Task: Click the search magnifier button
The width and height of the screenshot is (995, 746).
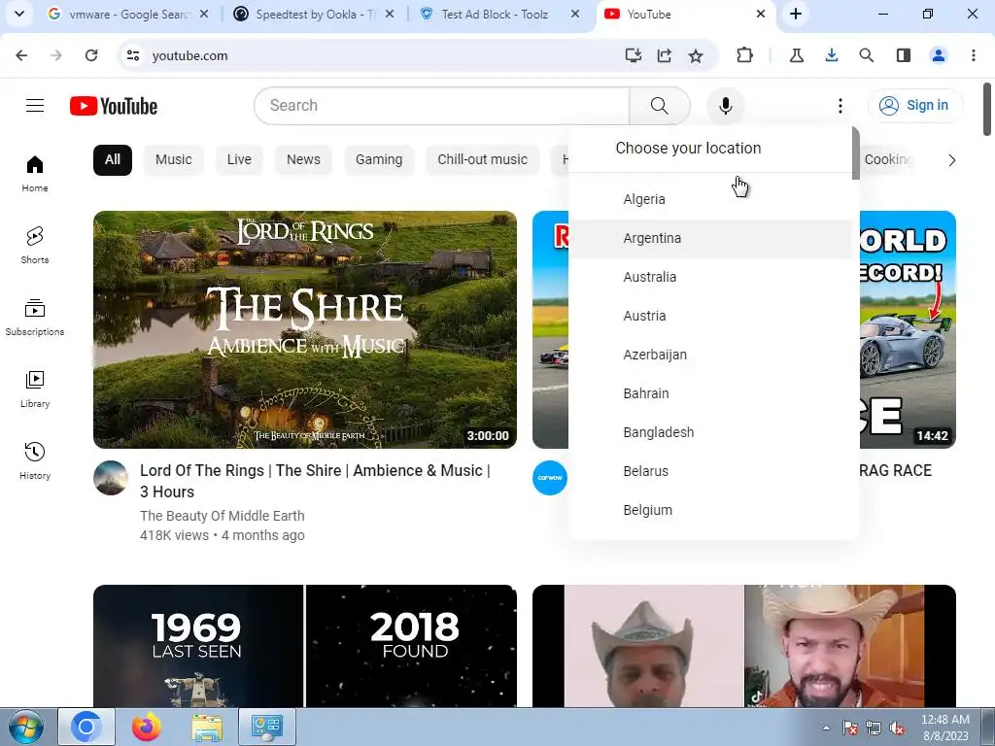Action: [x=660, y=105]
